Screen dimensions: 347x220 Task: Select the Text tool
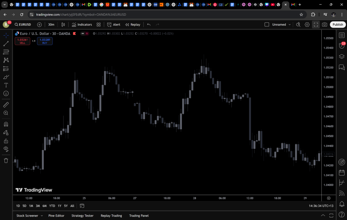(6, 85)
